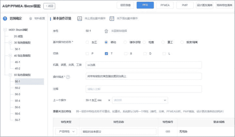This screenshot has height=137, width=235.
Task: Click the operation description input field
Action: [144, 76]
